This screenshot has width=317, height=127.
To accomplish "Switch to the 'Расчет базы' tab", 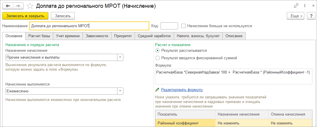I will click(39, 36).
